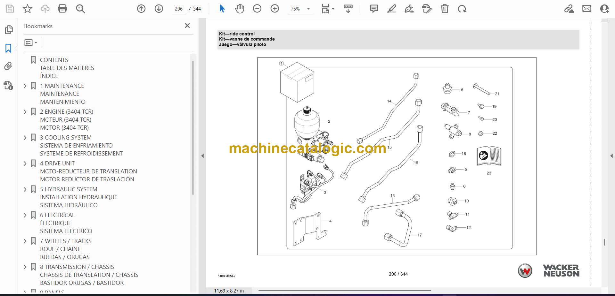
Task: Open Page Thumbnails panel
Action: tap(9, 30)
